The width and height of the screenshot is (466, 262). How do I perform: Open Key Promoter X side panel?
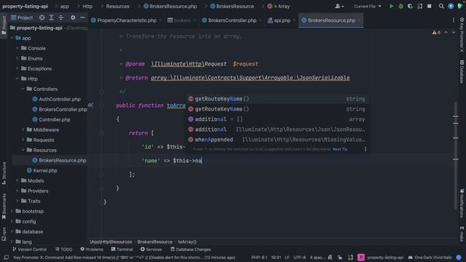click(x=462, y=35)
